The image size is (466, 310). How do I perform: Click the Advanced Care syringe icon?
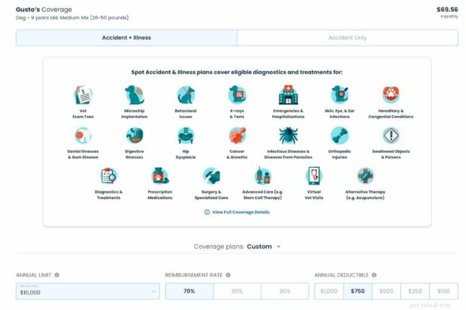click(263, 176)
